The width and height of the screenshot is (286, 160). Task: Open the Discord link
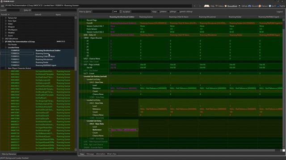(253, 6)
